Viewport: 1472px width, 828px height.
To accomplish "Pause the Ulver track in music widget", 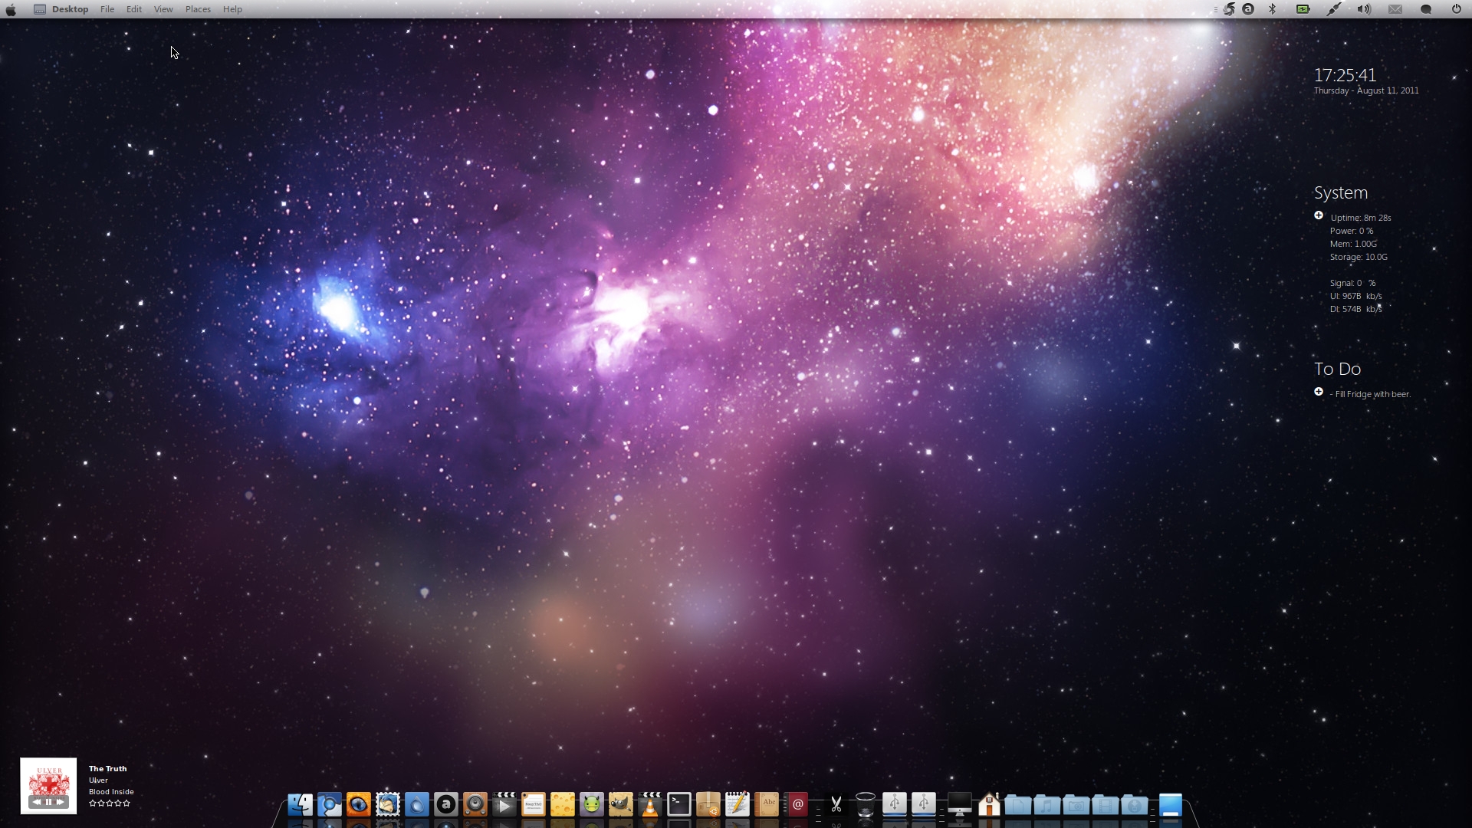I will point(49,802).
